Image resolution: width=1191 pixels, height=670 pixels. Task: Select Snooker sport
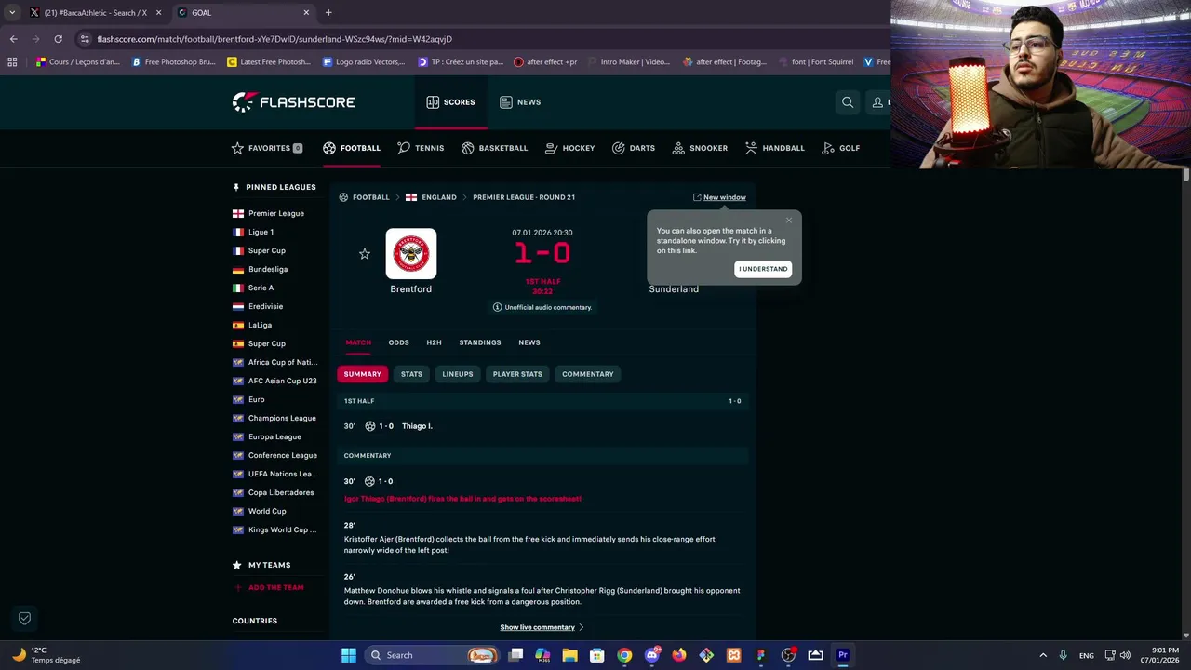pos(700,148)
